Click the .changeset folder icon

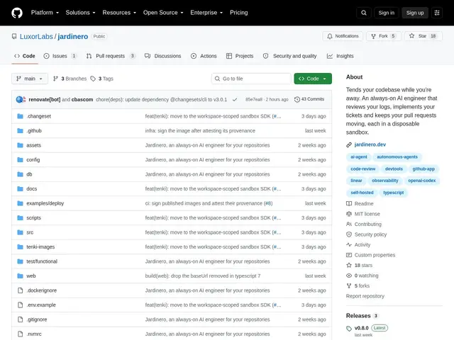coord(20,116)
